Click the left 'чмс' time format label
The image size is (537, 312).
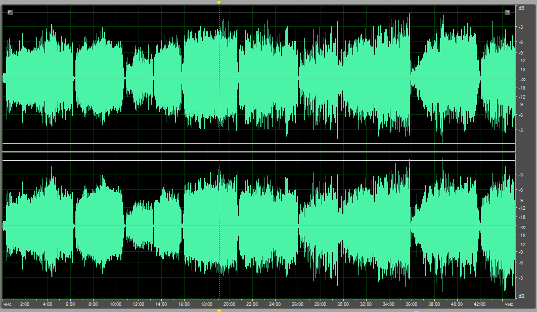pyautogui.click(x=7, y=304)
